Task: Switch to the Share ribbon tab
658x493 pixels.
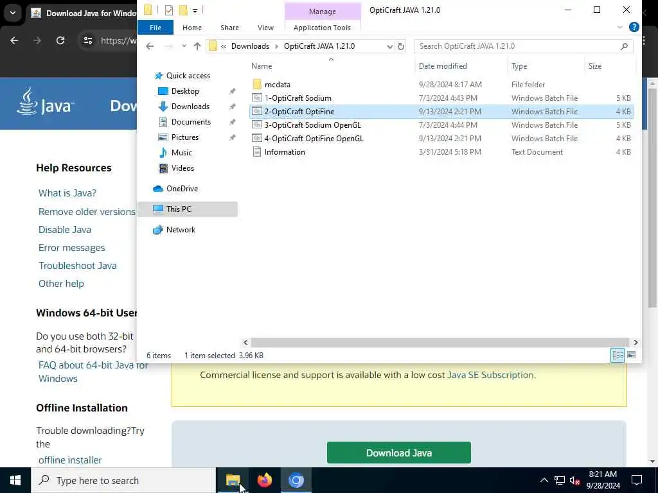Action: (x=229, y=27)
